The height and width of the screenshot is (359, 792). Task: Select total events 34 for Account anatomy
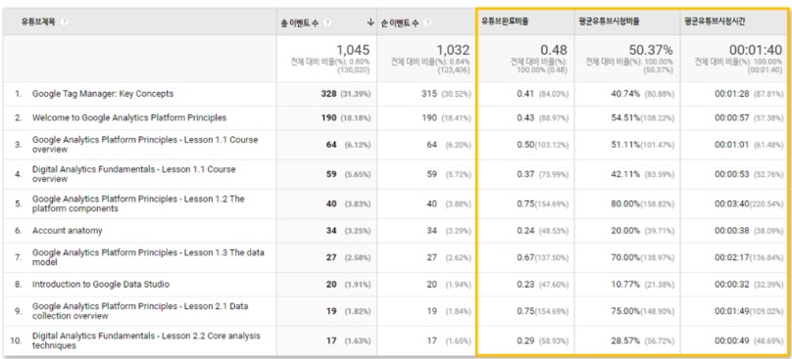click(x=331, y=231)
